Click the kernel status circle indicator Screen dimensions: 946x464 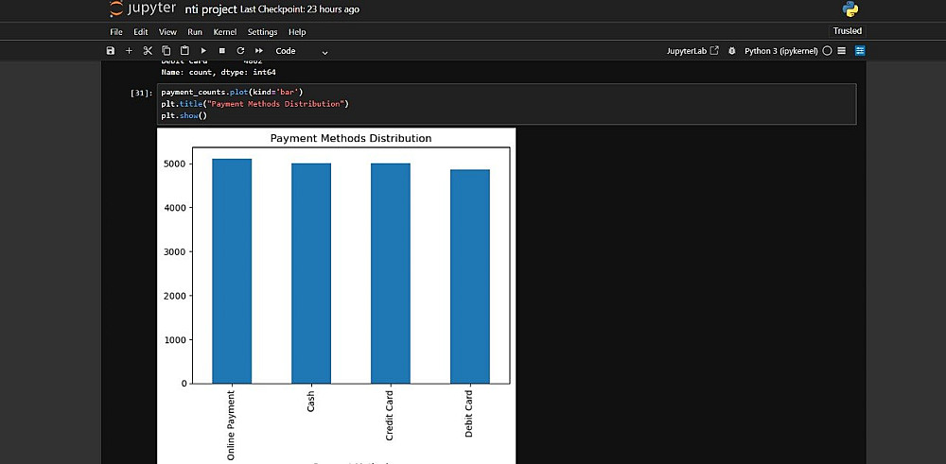[827, 51]
